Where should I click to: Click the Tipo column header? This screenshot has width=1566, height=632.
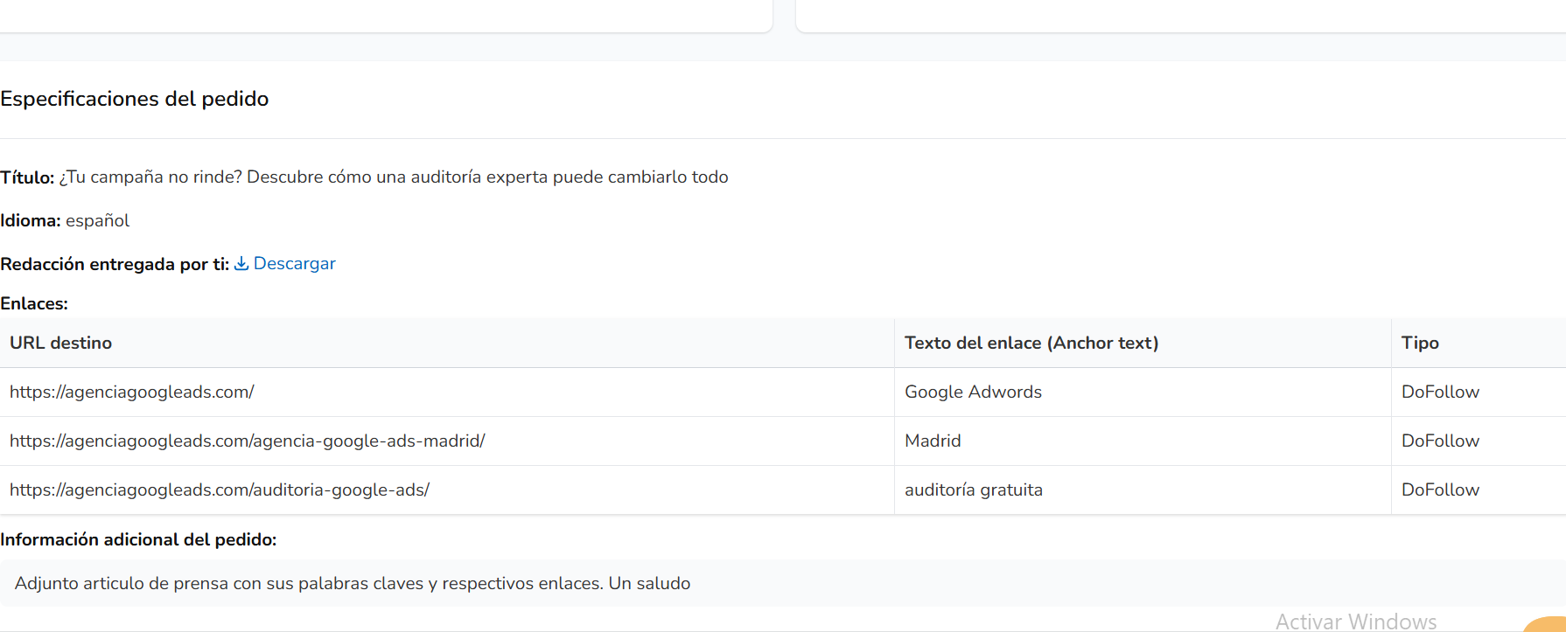point(1420,343)
